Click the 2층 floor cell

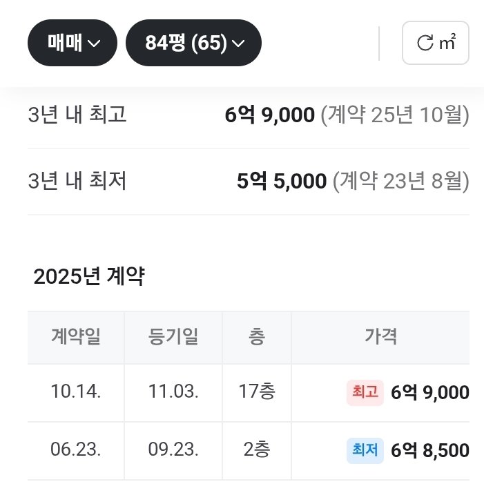[x=256, y=450]
